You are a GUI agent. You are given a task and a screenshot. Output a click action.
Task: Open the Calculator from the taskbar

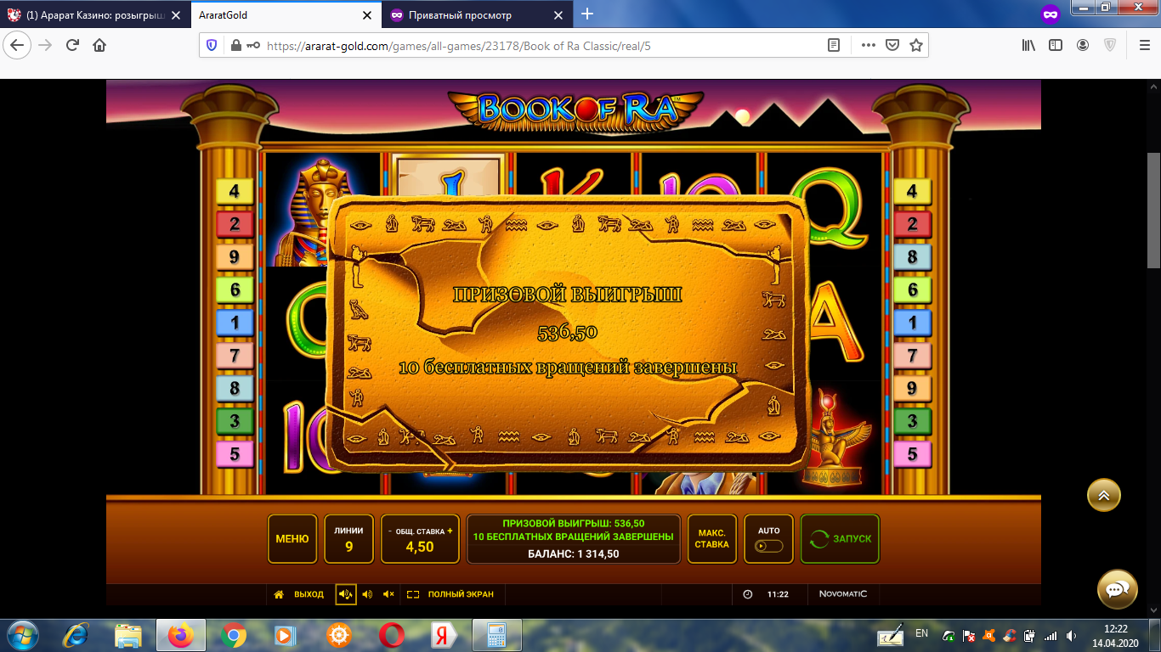[x=496, y=635]
